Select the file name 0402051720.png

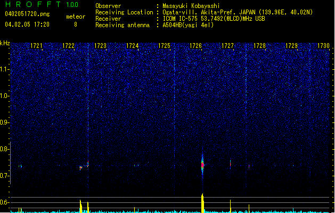(27, 14)
